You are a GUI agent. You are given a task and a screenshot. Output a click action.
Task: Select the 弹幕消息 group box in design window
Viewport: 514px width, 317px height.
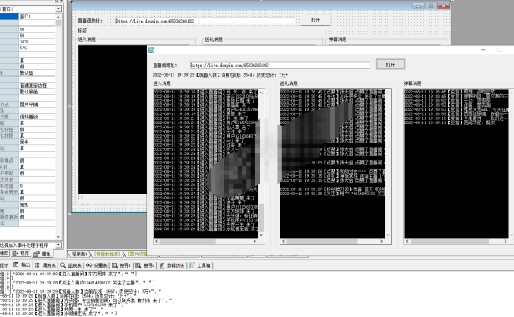click(x=338, y=39)
